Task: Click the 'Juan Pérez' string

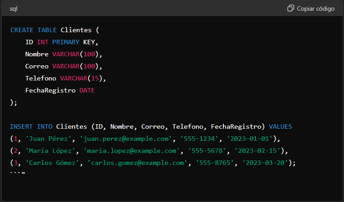Action: click(48, 139)
